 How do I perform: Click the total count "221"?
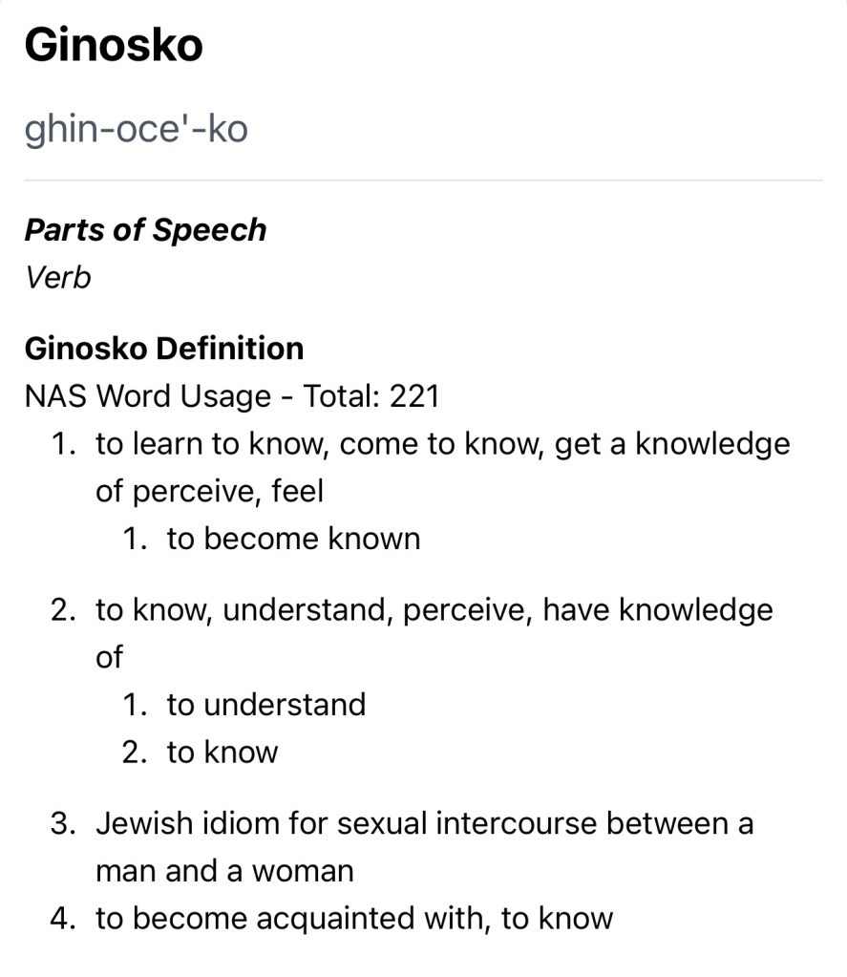[413, 395]
